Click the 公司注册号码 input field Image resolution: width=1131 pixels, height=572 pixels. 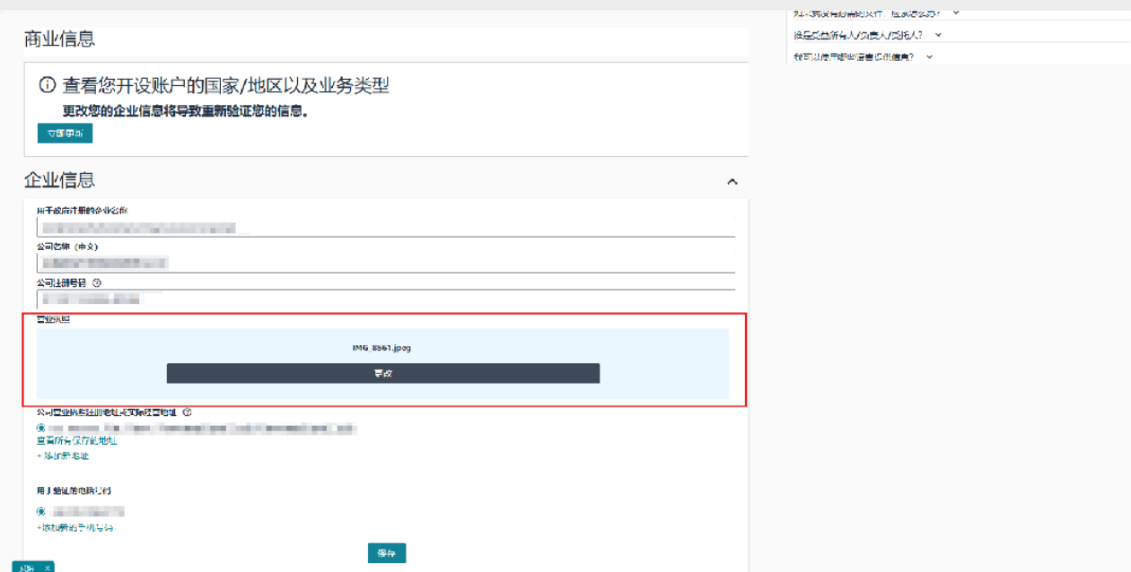pyautogui.click(x=386, y=299)
